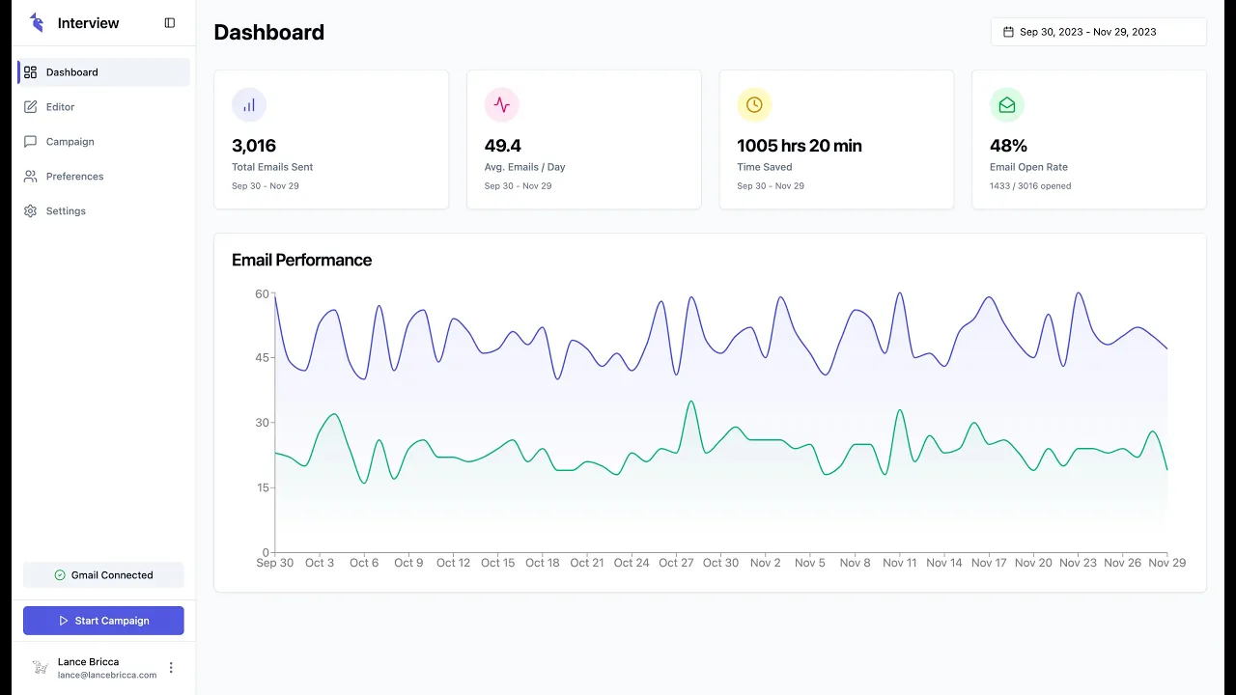
Task: Click the purple line peak near Nov 11
Action: point(900,293)
